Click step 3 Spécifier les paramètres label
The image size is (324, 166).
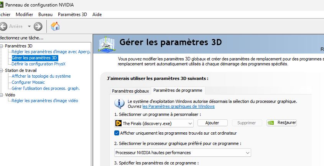(156, 163)
